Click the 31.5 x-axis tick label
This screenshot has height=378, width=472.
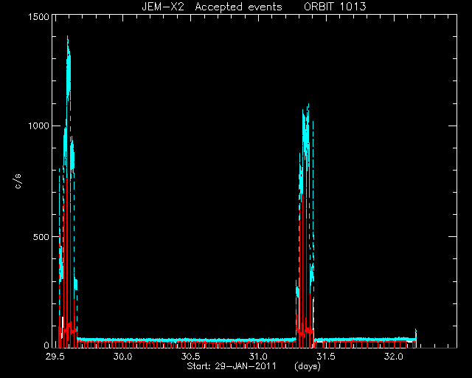(326, 357)
